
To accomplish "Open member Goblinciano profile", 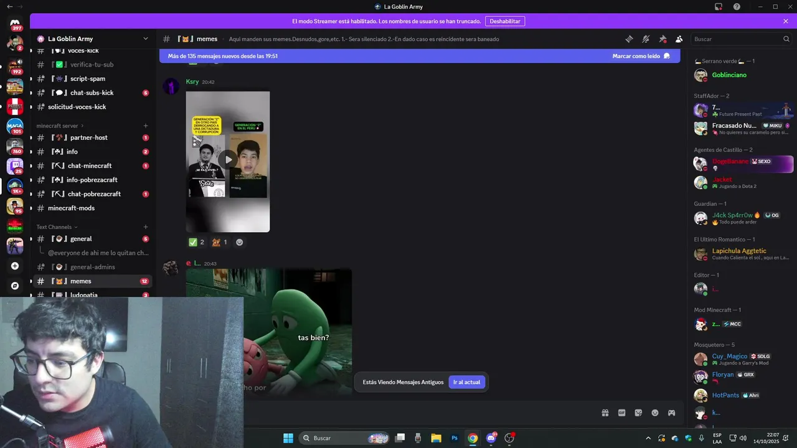I will pos(741,75).
